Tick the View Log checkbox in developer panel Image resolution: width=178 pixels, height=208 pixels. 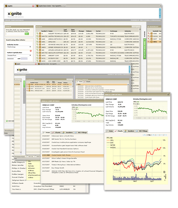(27, 156)
